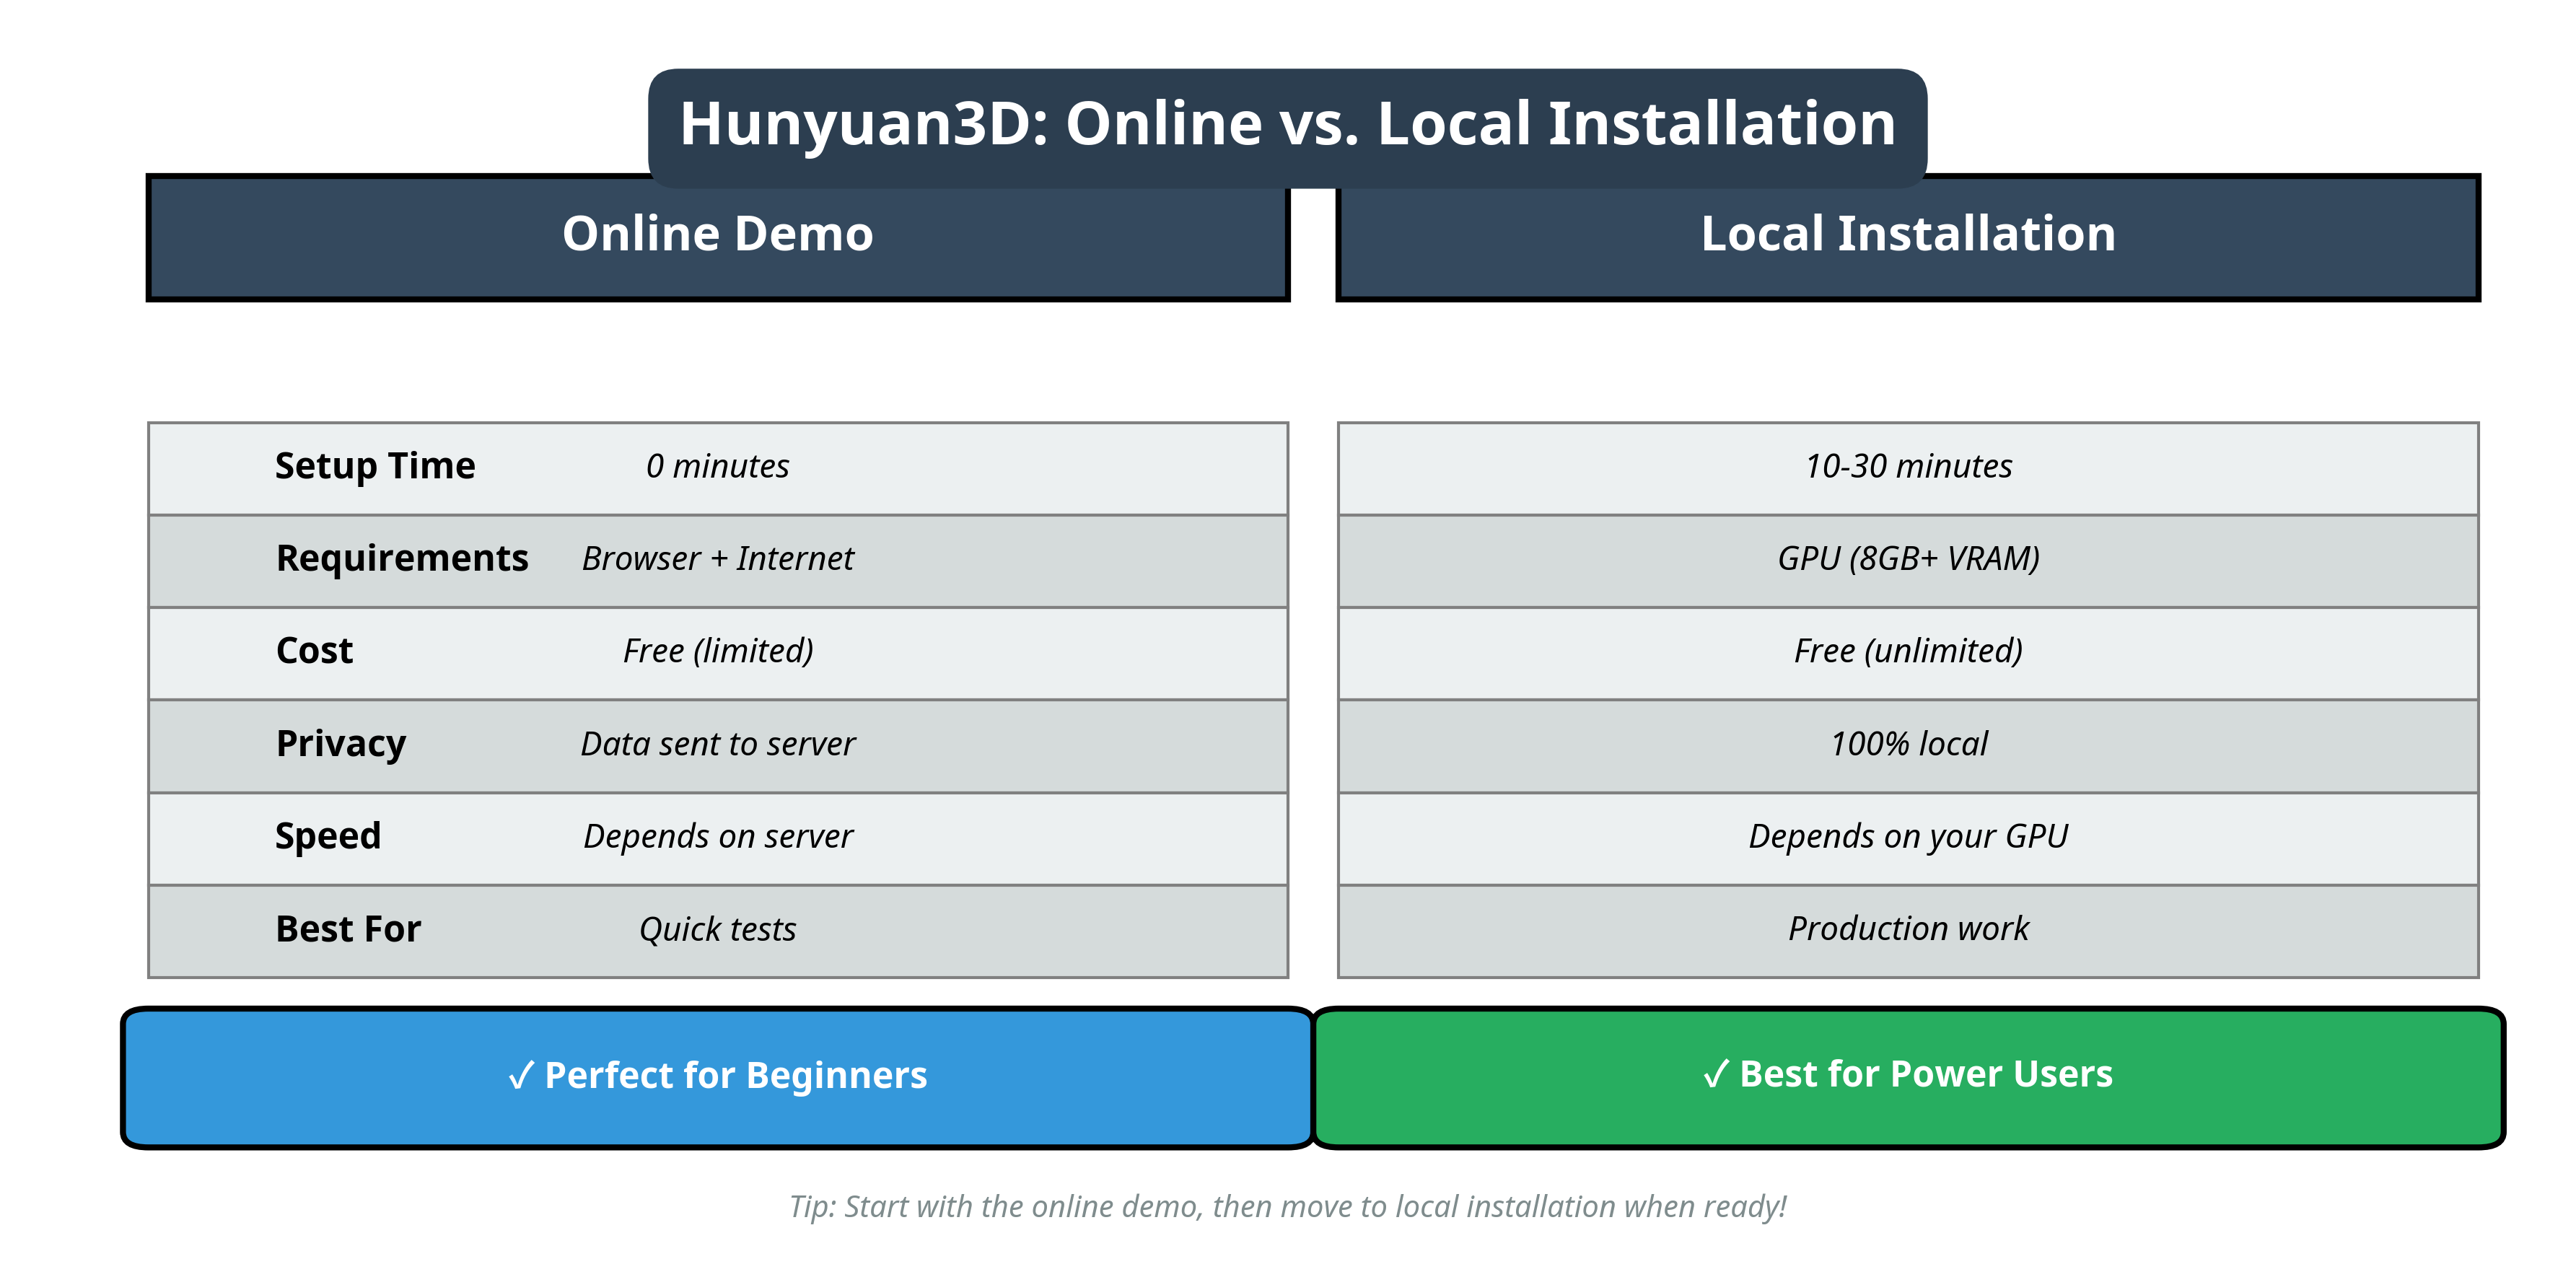Image resolution: width=2576 pixels, height=1277 pixels.
Task: Click the Privacy row label
Action: [340, 744]
